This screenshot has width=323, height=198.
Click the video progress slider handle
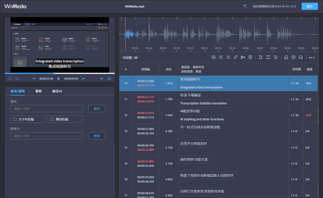[x=54, y=73]
